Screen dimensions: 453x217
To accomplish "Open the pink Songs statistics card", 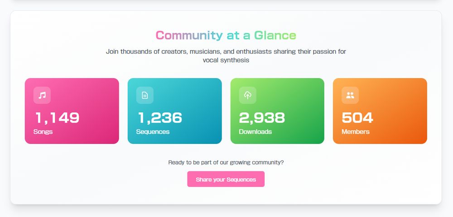I will [72, 111].
